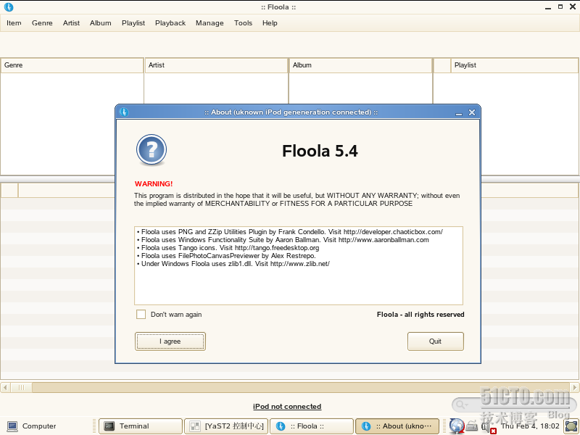Open the Playback menu
Image resolution: width=580 pixels, height=435 pixels.
(170, 23)
